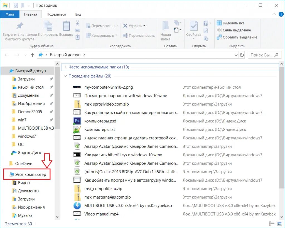The image size is (285, 228).
Task: Select the file Video manual.mp4
Action: point(101,214)
